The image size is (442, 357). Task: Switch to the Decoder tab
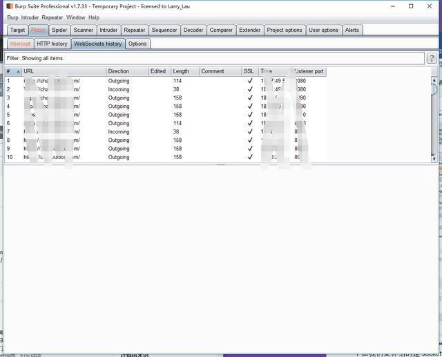(x=193, y=30)
